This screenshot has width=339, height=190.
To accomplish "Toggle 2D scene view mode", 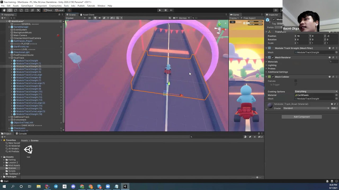I will pyautogui.click(x=90, y=18).
